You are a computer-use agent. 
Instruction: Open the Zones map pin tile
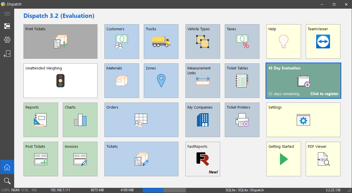click(x=161, y=81)
